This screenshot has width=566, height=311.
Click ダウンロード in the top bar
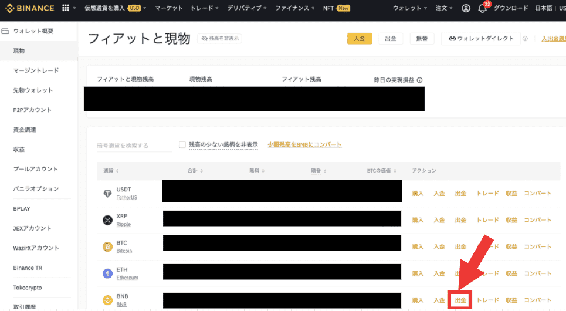coord(511,8)
